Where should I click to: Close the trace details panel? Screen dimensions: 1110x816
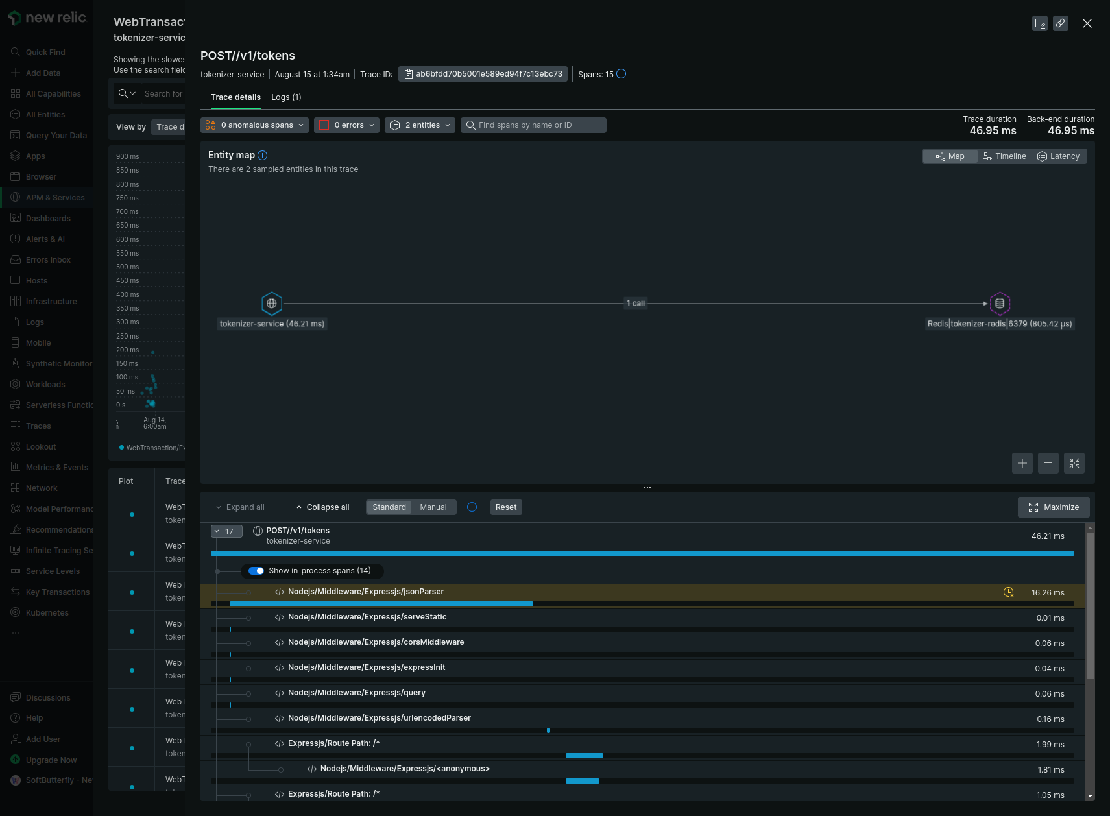pos(1087,23)
